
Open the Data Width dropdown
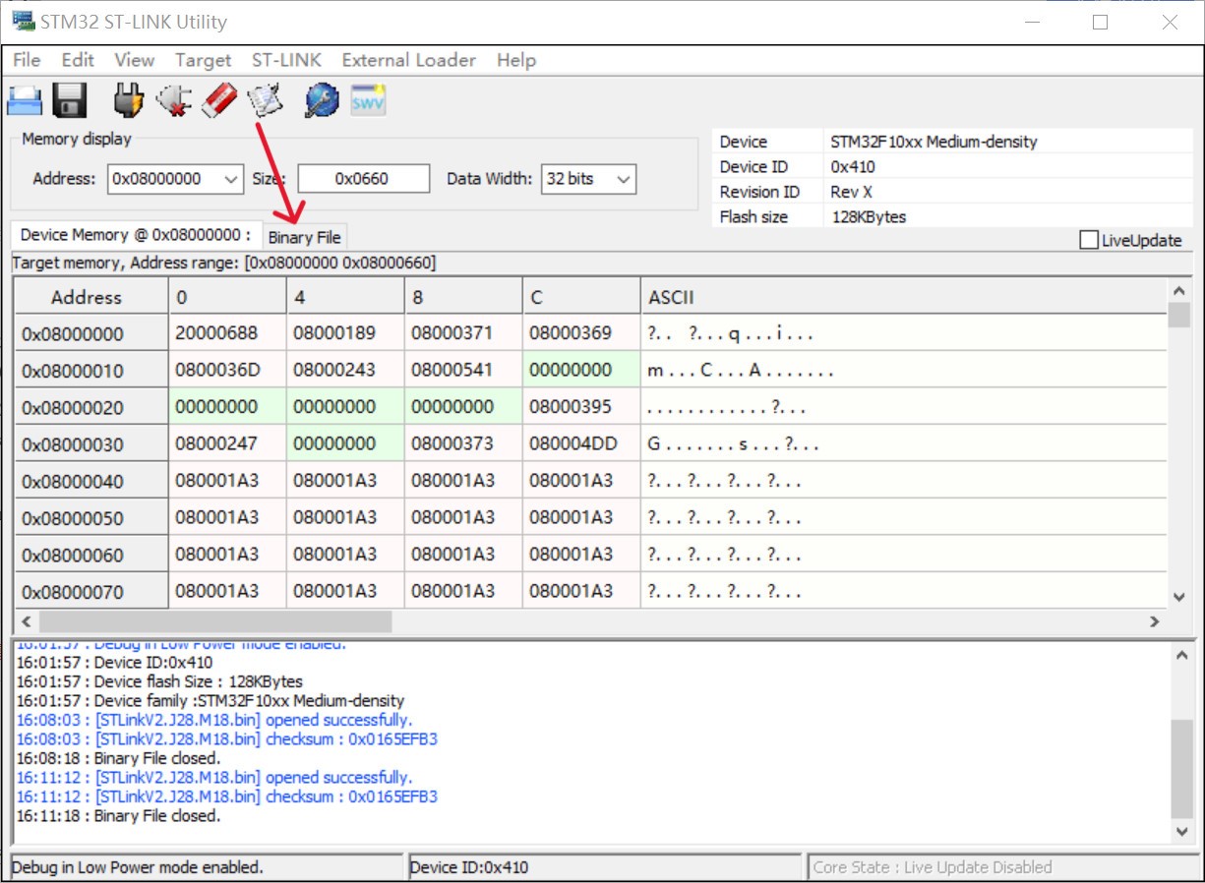pos(623,179)
